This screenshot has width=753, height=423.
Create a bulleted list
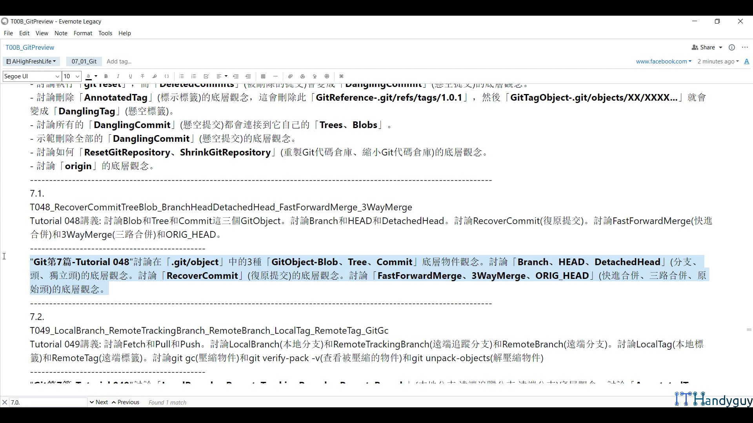181,76
